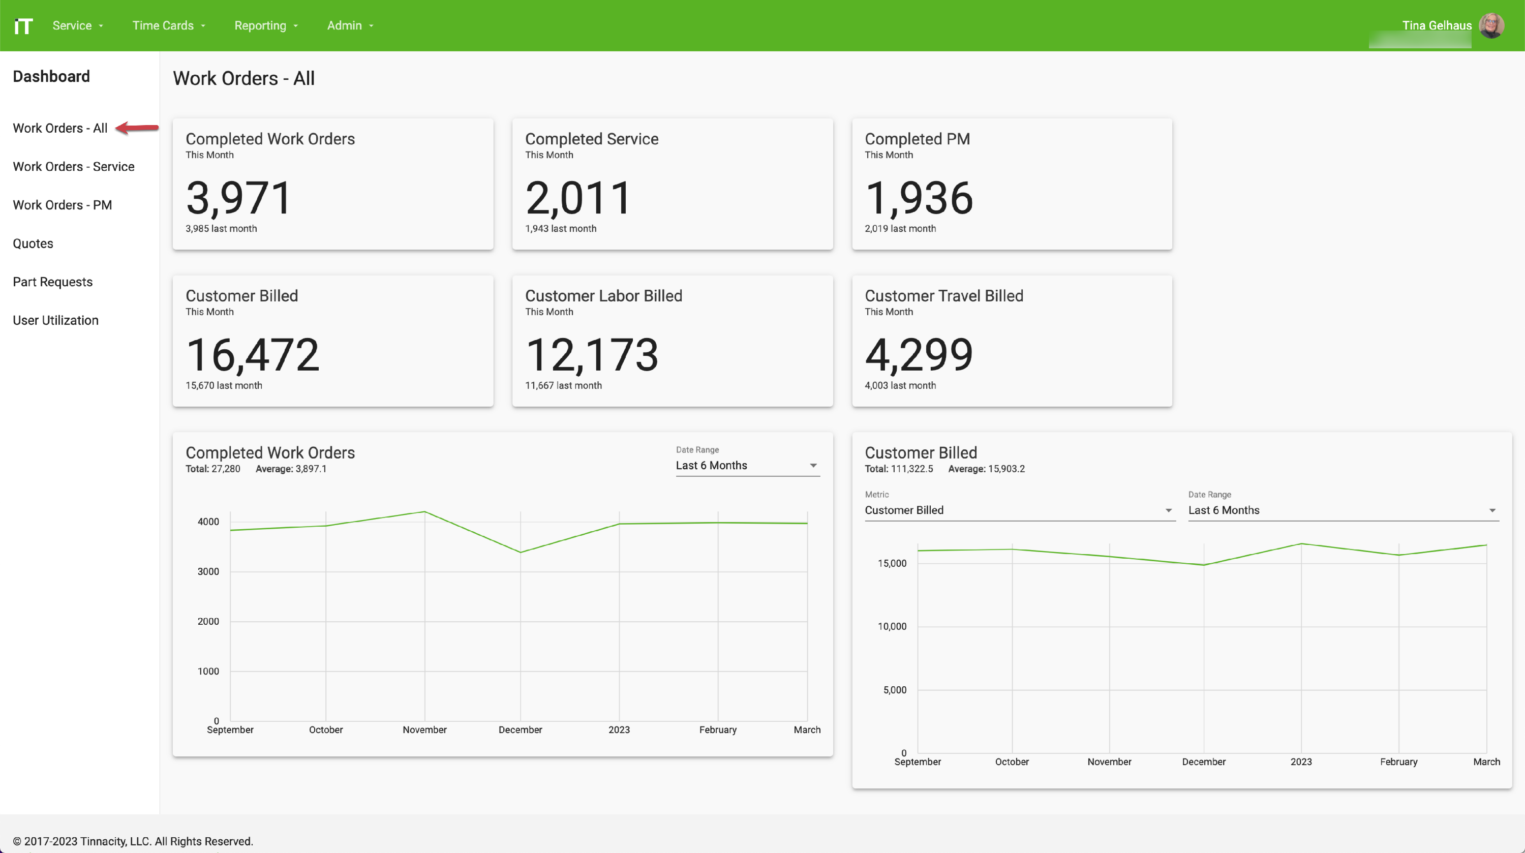Open the Customer Billed Metric dropdown

pos(1019,510)
